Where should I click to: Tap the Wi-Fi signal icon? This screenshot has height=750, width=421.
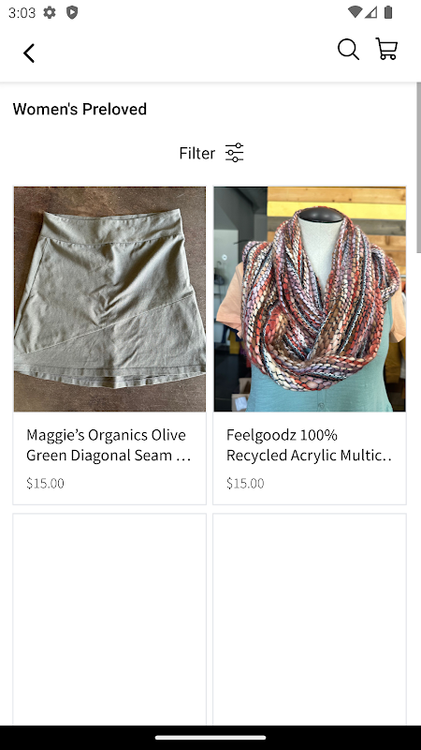tap(355, 12)
